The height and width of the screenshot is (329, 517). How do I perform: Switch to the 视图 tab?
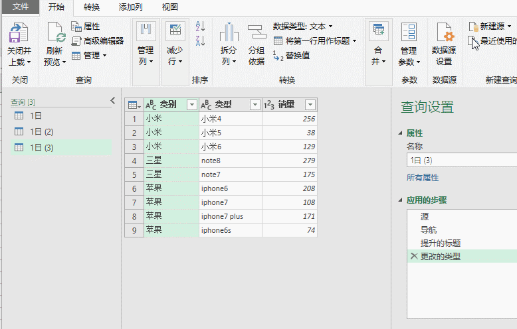point(170,7)
